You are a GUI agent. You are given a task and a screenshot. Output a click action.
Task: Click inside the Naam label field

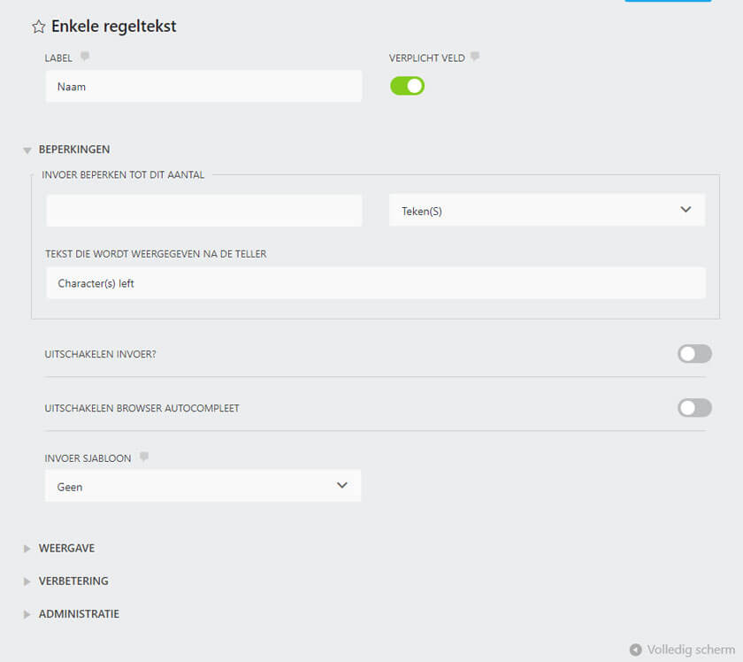tap(203, 86)
